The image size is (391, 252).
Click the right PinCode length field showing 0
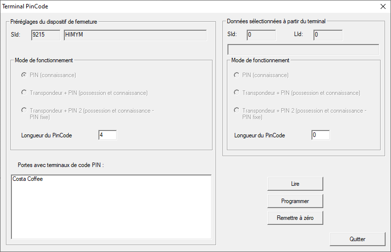(x=320, y=135)
